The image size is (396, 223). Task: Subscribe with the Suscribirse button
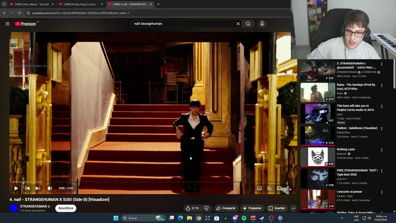point(66,208)
